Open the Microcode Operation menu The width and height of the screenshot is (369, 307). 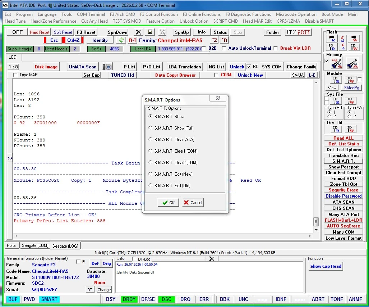point(296,14)
